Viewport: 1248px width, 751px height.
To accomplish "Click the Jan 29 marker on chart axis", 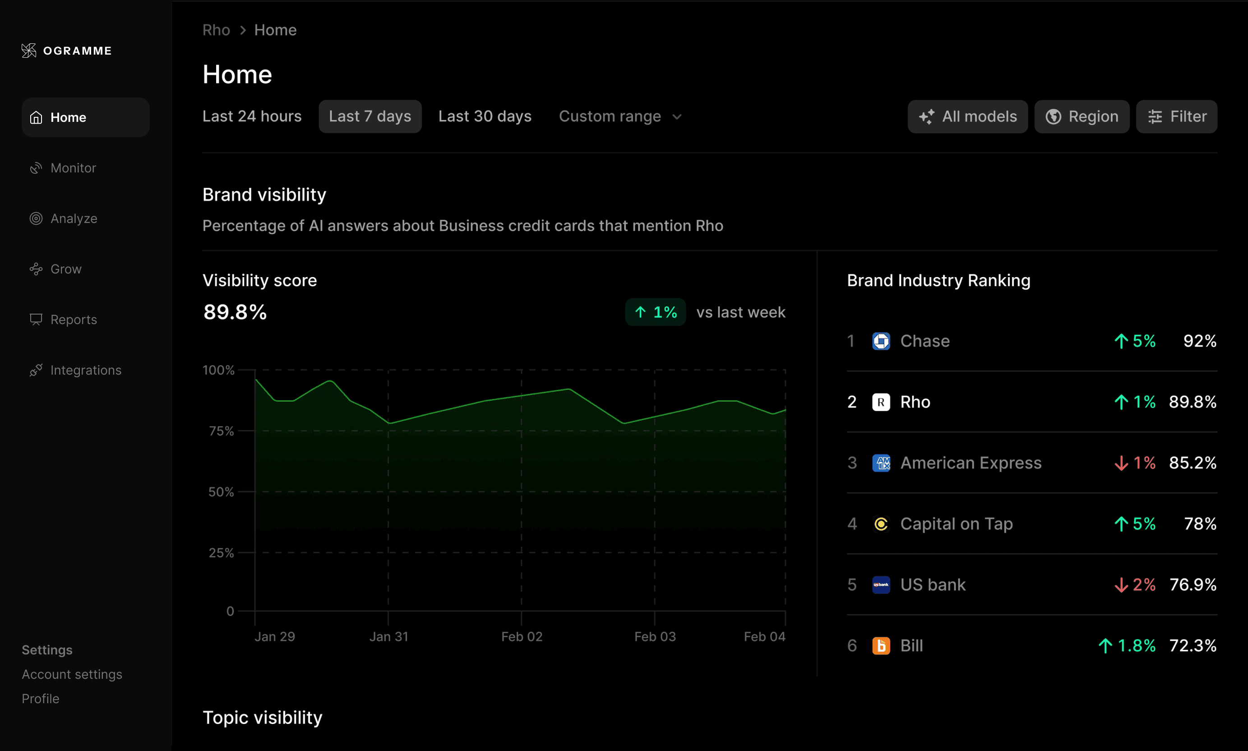I will (x=274, y=637).
